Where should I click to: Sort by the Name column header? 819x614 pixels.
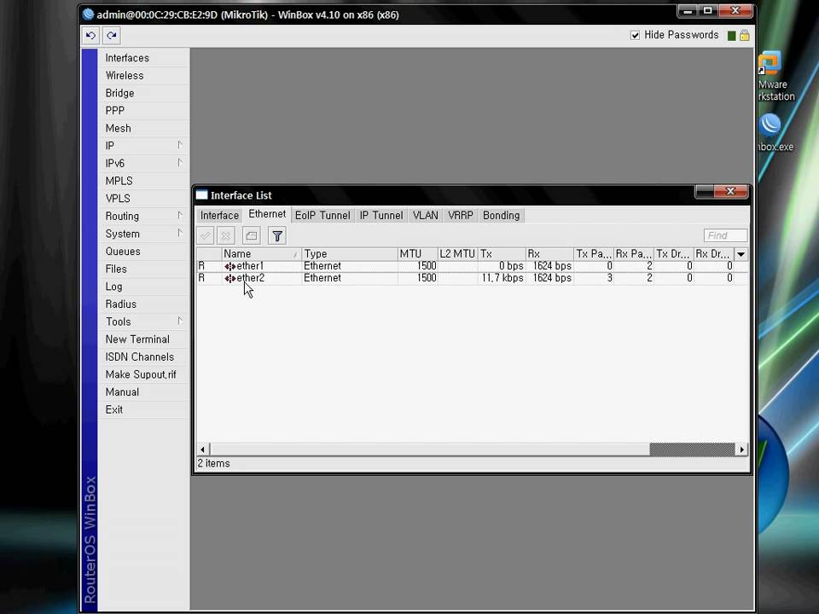tap(262, 254)
